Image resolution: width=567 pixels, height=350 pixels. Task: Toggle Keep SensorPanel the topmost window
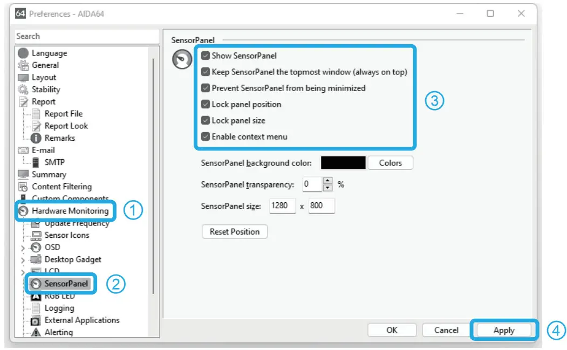(206, 72)
